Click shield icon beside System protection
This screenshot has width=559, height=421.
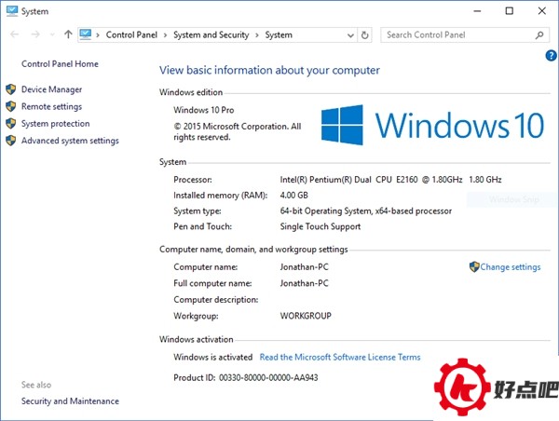tap(11, 123)
